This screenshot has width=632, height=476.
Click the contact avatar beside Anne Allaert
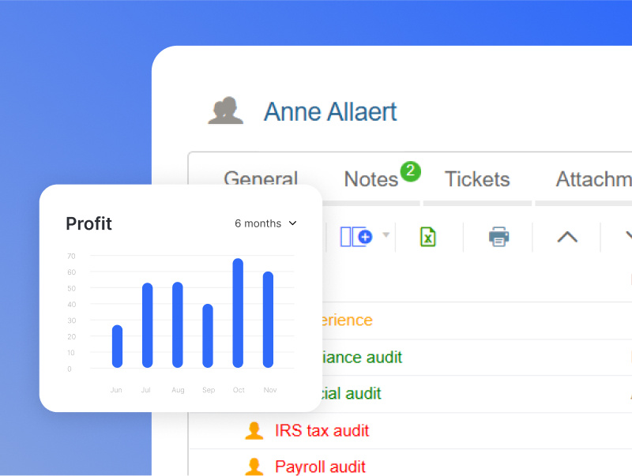(x=226, y=111)
